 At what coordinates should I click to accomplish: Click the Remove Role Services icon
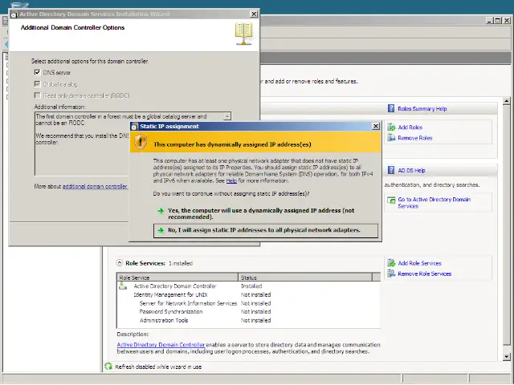pyautogui.click(x=391, y=273)
